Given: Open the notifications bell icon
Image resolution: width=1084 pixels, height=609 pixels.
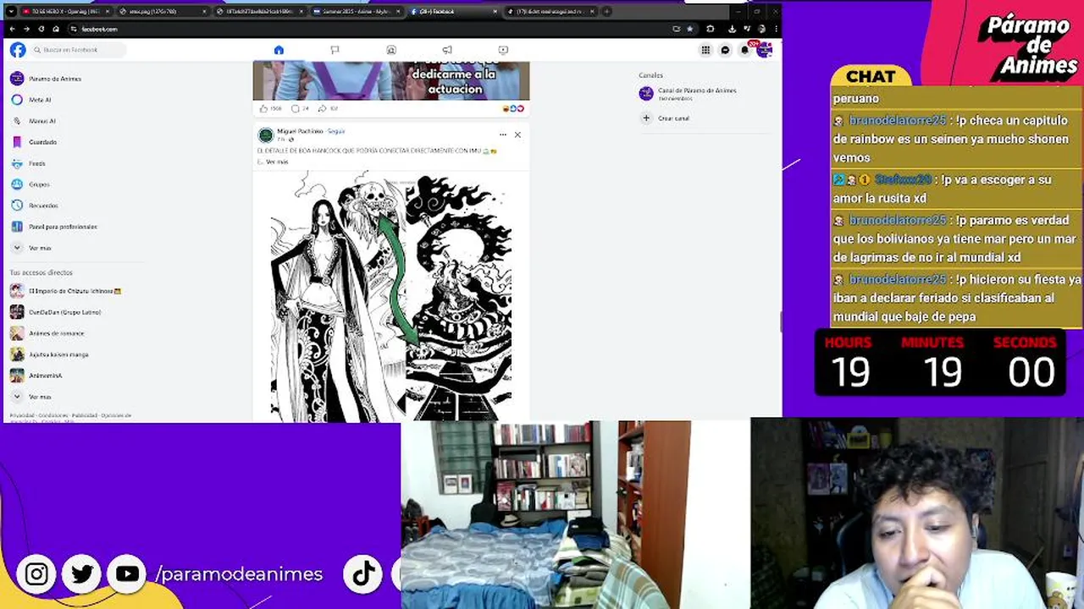Looking at the screenshot, I should tap(744, 50).
